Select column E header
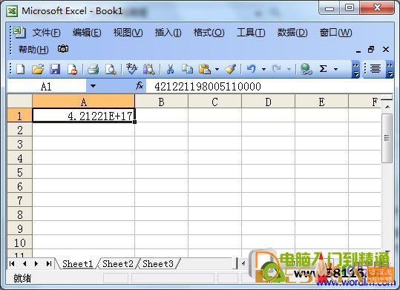 point(321,102)
